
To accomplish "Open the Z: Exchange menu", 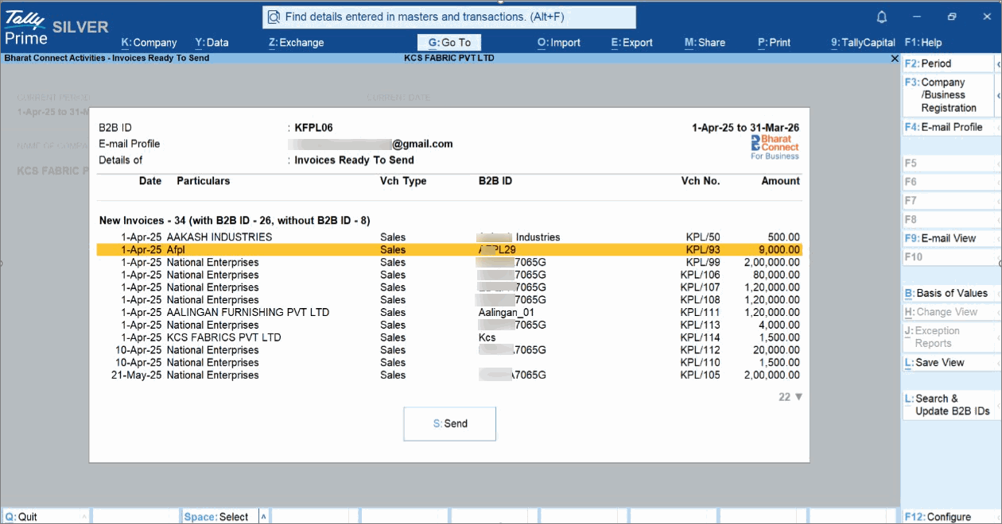I will 296,43.
